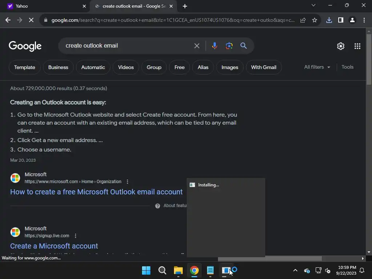Show hidden system tray icons
The width and height of the screenshot is (372, 279).
[x=295, y=270]
